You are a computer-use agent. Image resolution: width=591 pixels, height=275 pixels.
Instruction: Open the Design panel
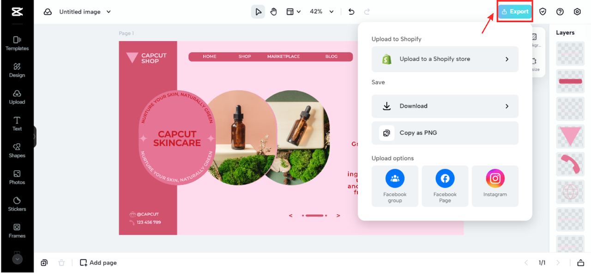17,70
